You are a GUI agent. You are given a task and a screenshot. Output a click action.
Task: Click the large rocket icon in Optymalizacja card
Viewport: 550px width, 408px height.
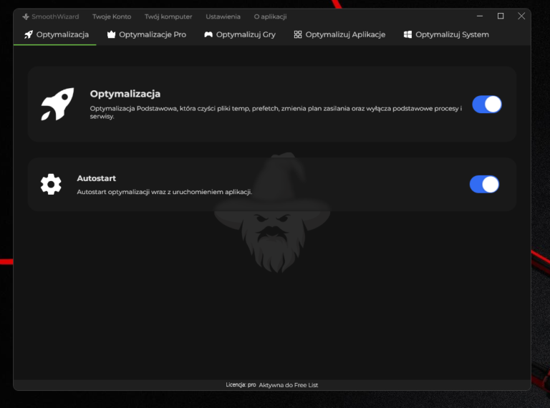(57, 105)
